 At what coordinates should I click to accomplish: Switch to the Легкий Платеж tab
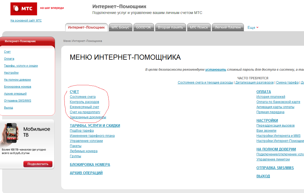click(228, 27)
